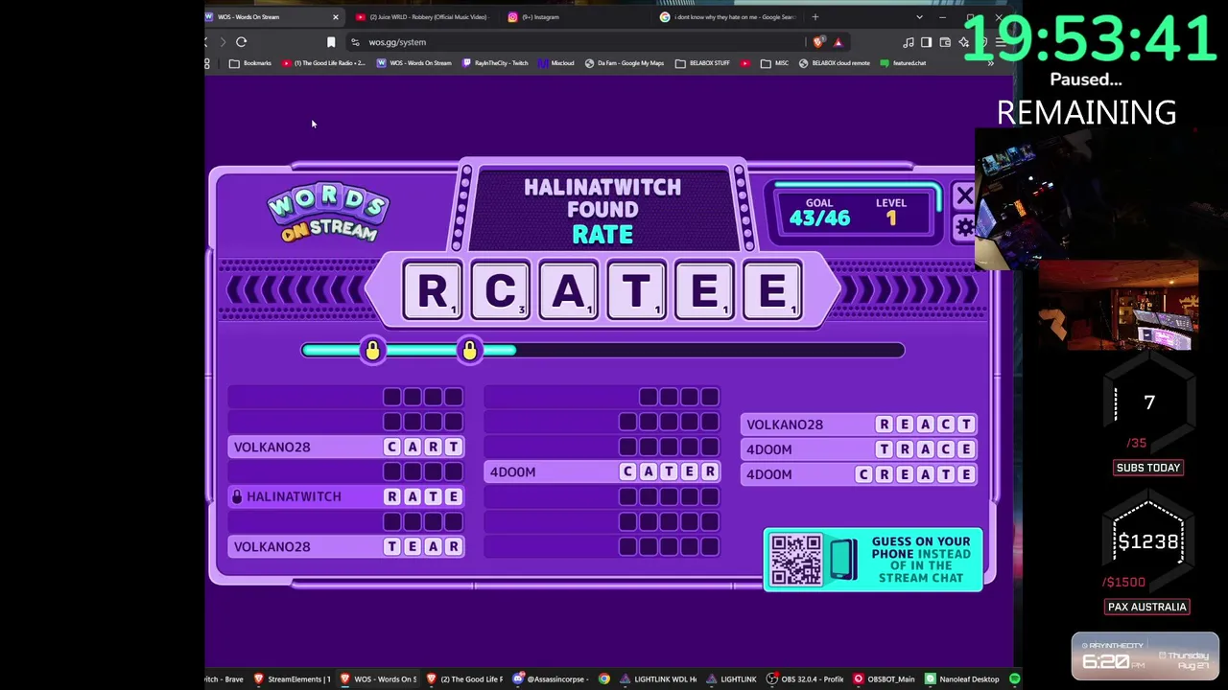Click the QR code for phone guessing
The image size is (1228, 690).
pos(796,560)
